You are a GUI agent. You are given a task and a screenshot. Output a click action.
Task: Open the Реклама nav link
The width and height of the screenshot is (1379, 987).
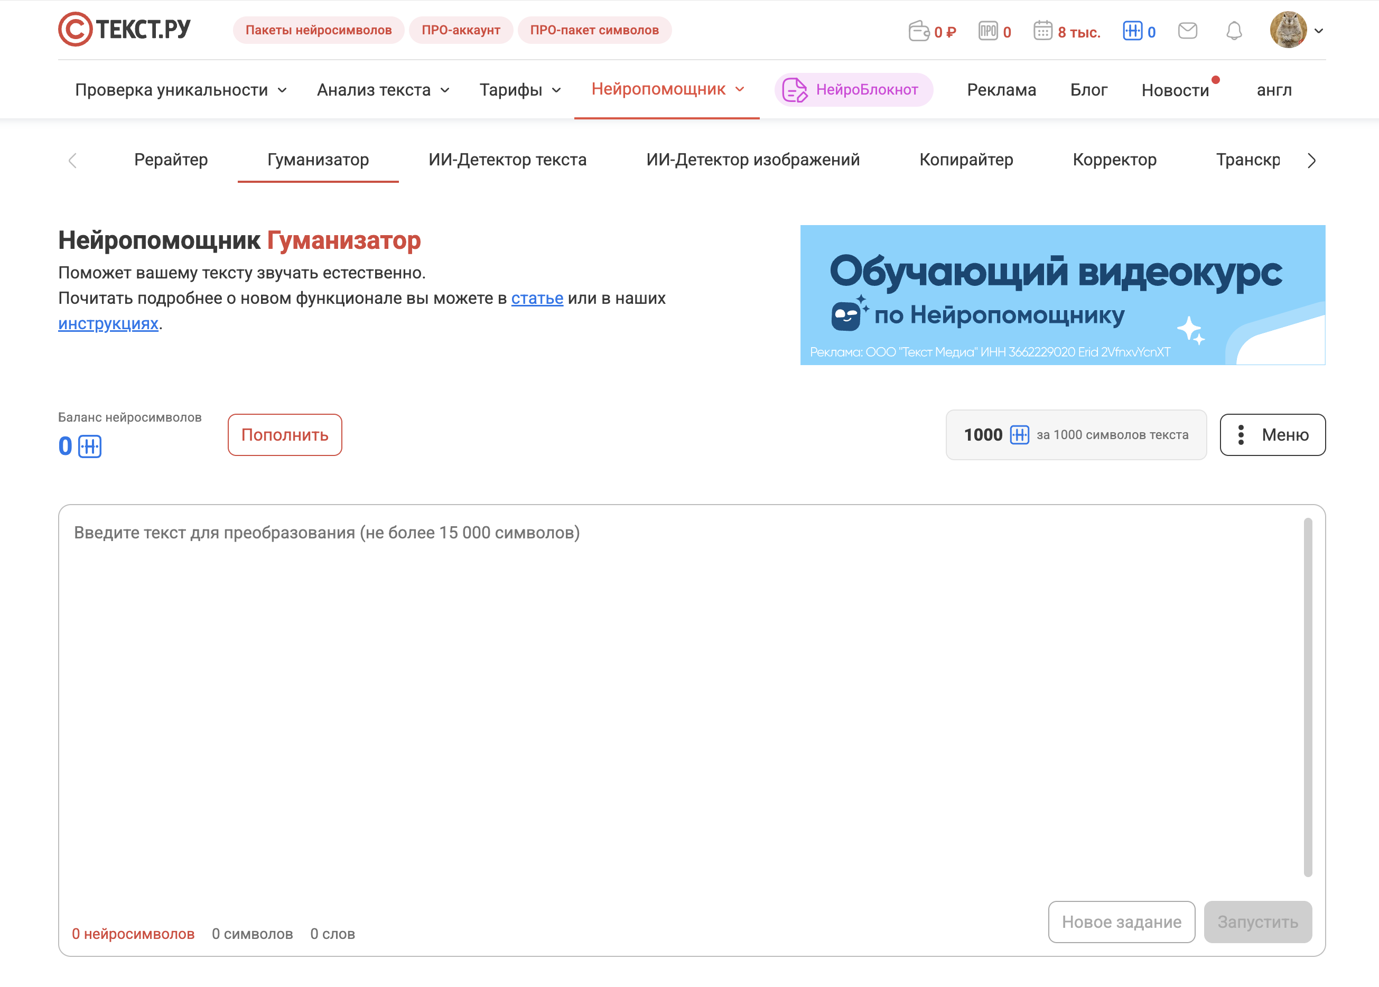[1002, 90]
